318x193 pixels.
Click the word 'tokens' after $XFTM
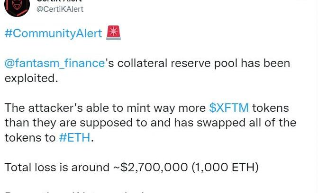click(272, 108)
